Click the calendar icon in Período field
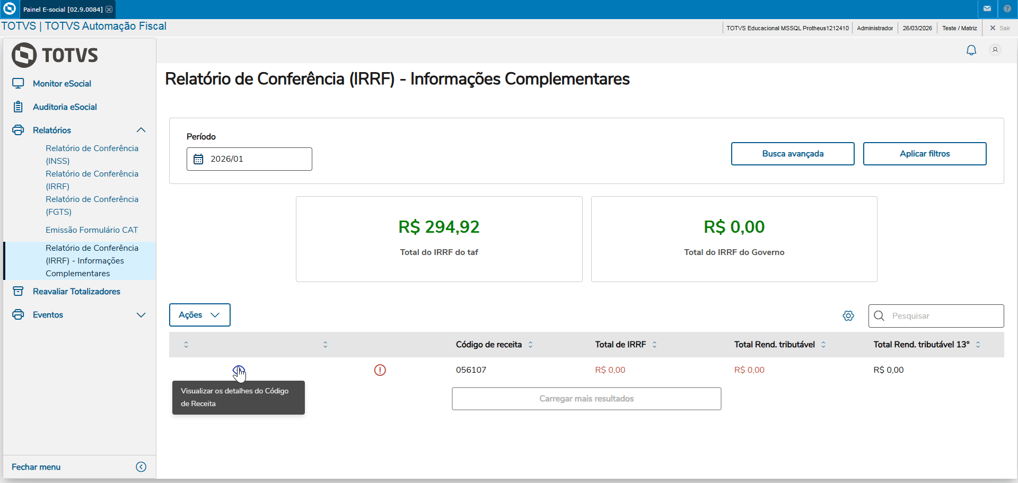 click(198, 159)
